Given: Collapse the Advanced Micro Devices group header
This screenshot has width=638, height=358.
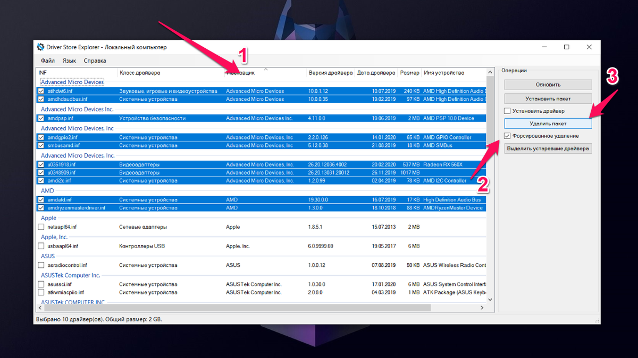Looking at the screenshot, I should [72, 82].
